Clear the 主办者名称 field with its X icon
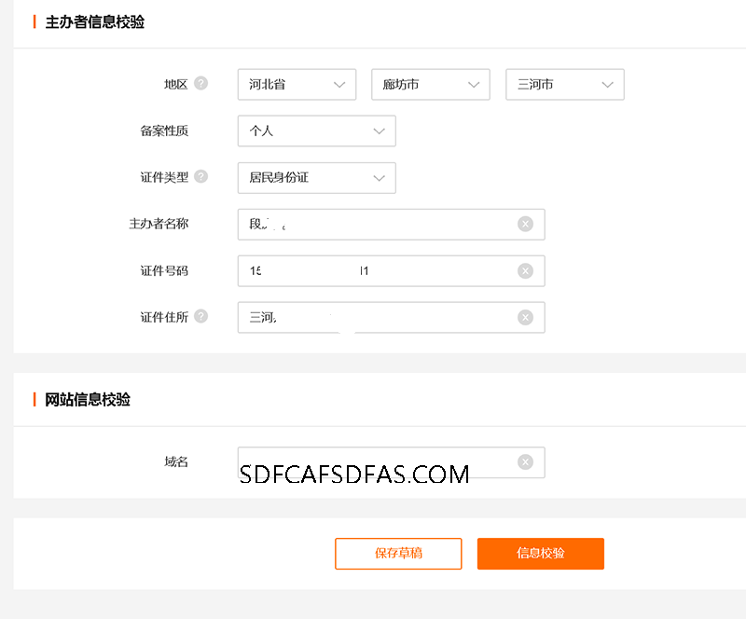This screenshot has height=619, width=746. [x=525, y=224]
